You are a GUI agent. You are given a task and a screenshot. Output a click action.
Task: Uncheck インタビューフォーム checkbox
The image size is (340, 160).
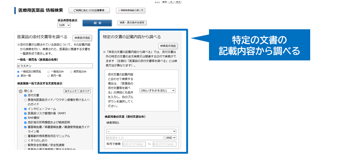click(25, 109)
